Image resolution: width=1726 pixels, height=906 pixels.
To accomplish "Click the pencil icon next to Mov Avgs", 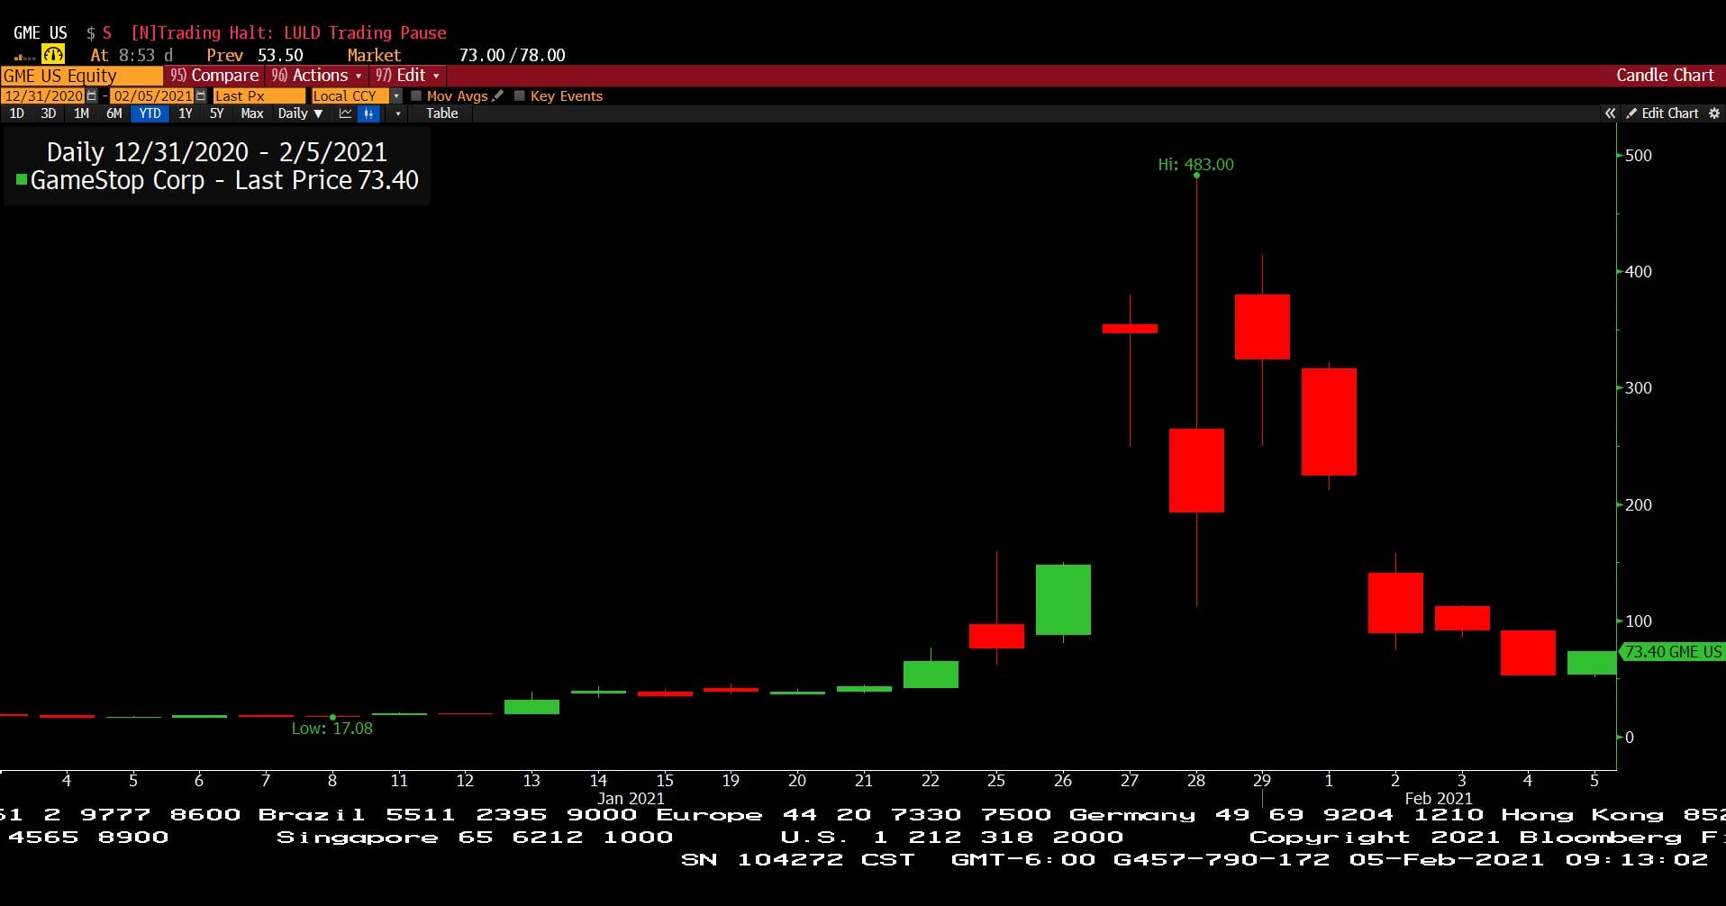I will (498, 95).
